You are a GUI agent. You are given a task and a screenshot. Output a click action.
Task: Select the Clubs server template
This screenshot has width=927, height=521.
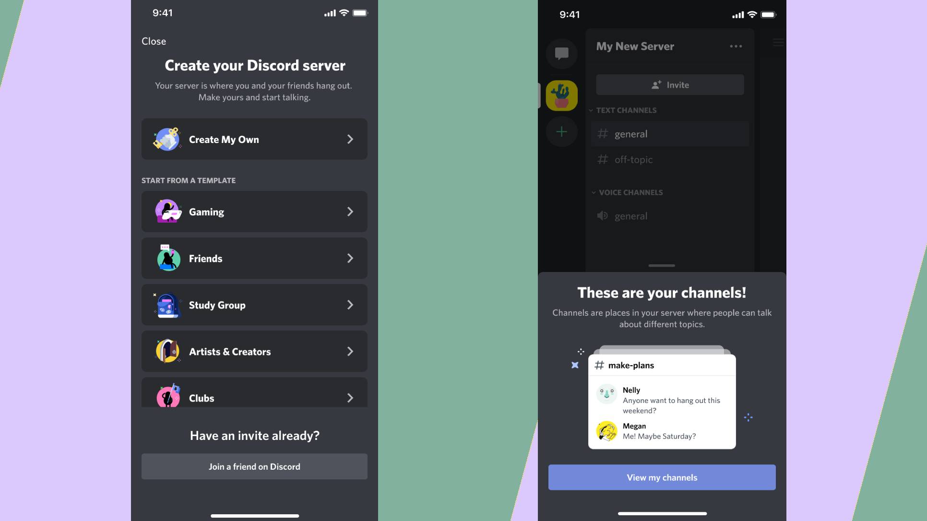coord(254,397)
